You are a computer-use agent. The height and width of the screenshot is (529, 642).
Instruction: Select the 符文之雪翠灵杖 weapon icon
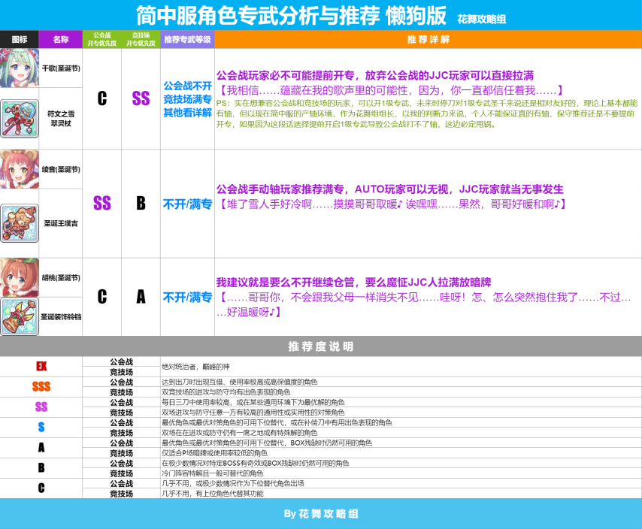point(20,118)
